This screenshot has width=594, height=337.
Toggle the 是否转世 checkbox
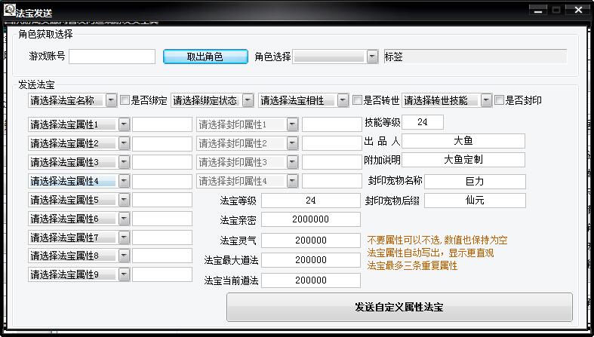pos(357,100)
